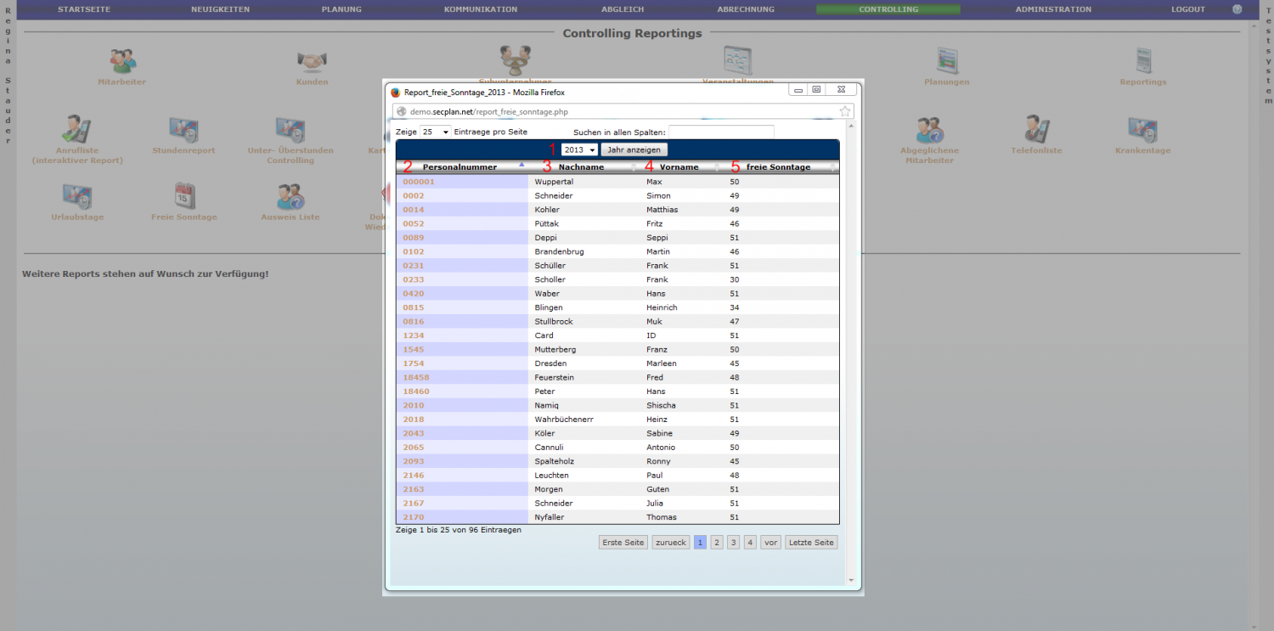The width and height of the screenshot is (1274, 631).
Task: Click the Nachname cell Feuerstein
Action: click(x=555, y=377)
